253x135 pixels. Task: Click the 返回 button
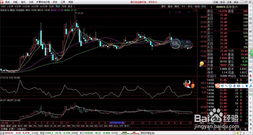click(x=203, y=6)
